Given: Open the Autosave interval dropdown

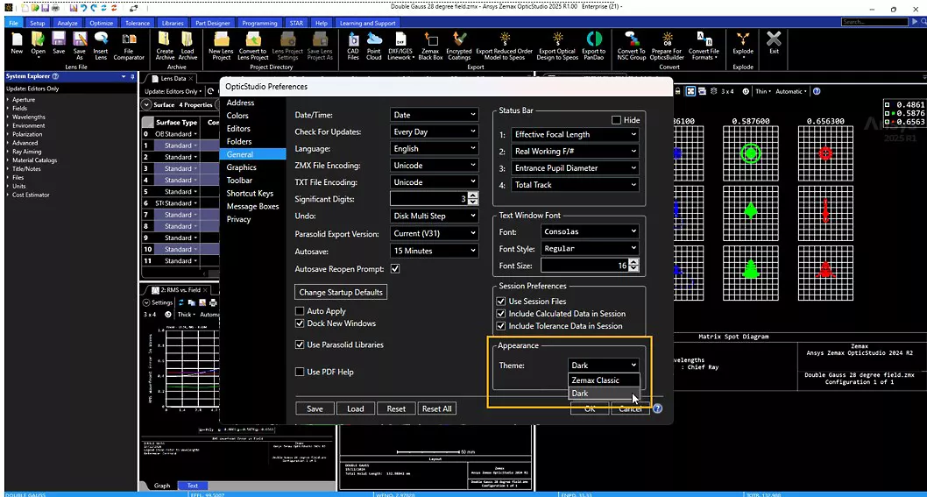Looking at the screenshot, I should (x=434, y=251).
